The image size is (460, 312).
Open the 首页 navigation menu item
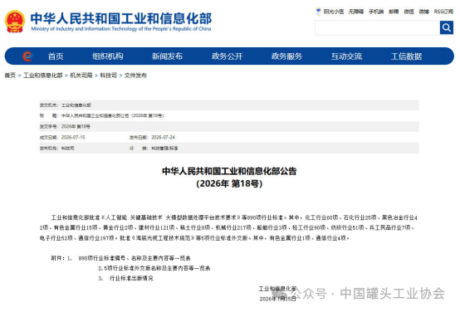[56, 56]
